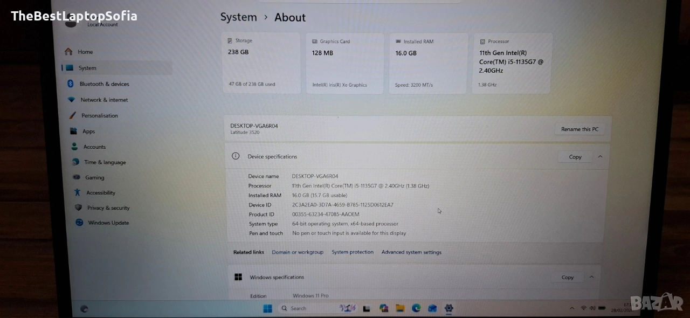The width and height of the screenshot is (690, 318).
Task: Click the Gaming controller icon
Action: click(x=77, y=177)
